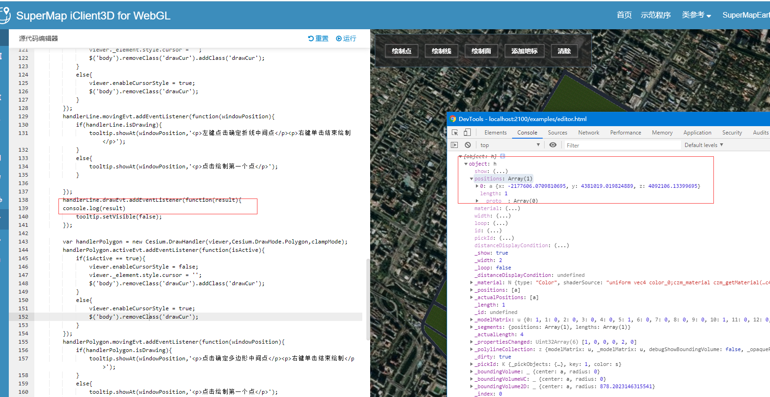Click the eye icon for live expressions
This screenshot has height=397, width=770.
pyautogui.click(x=553, y=145)
